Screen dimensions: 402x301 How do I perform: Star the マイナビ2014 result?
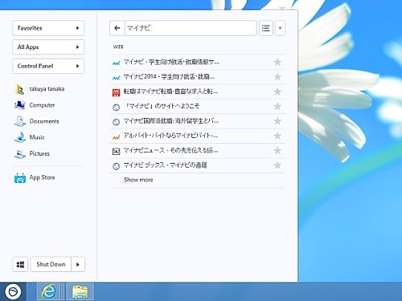(x=277, y=77)
